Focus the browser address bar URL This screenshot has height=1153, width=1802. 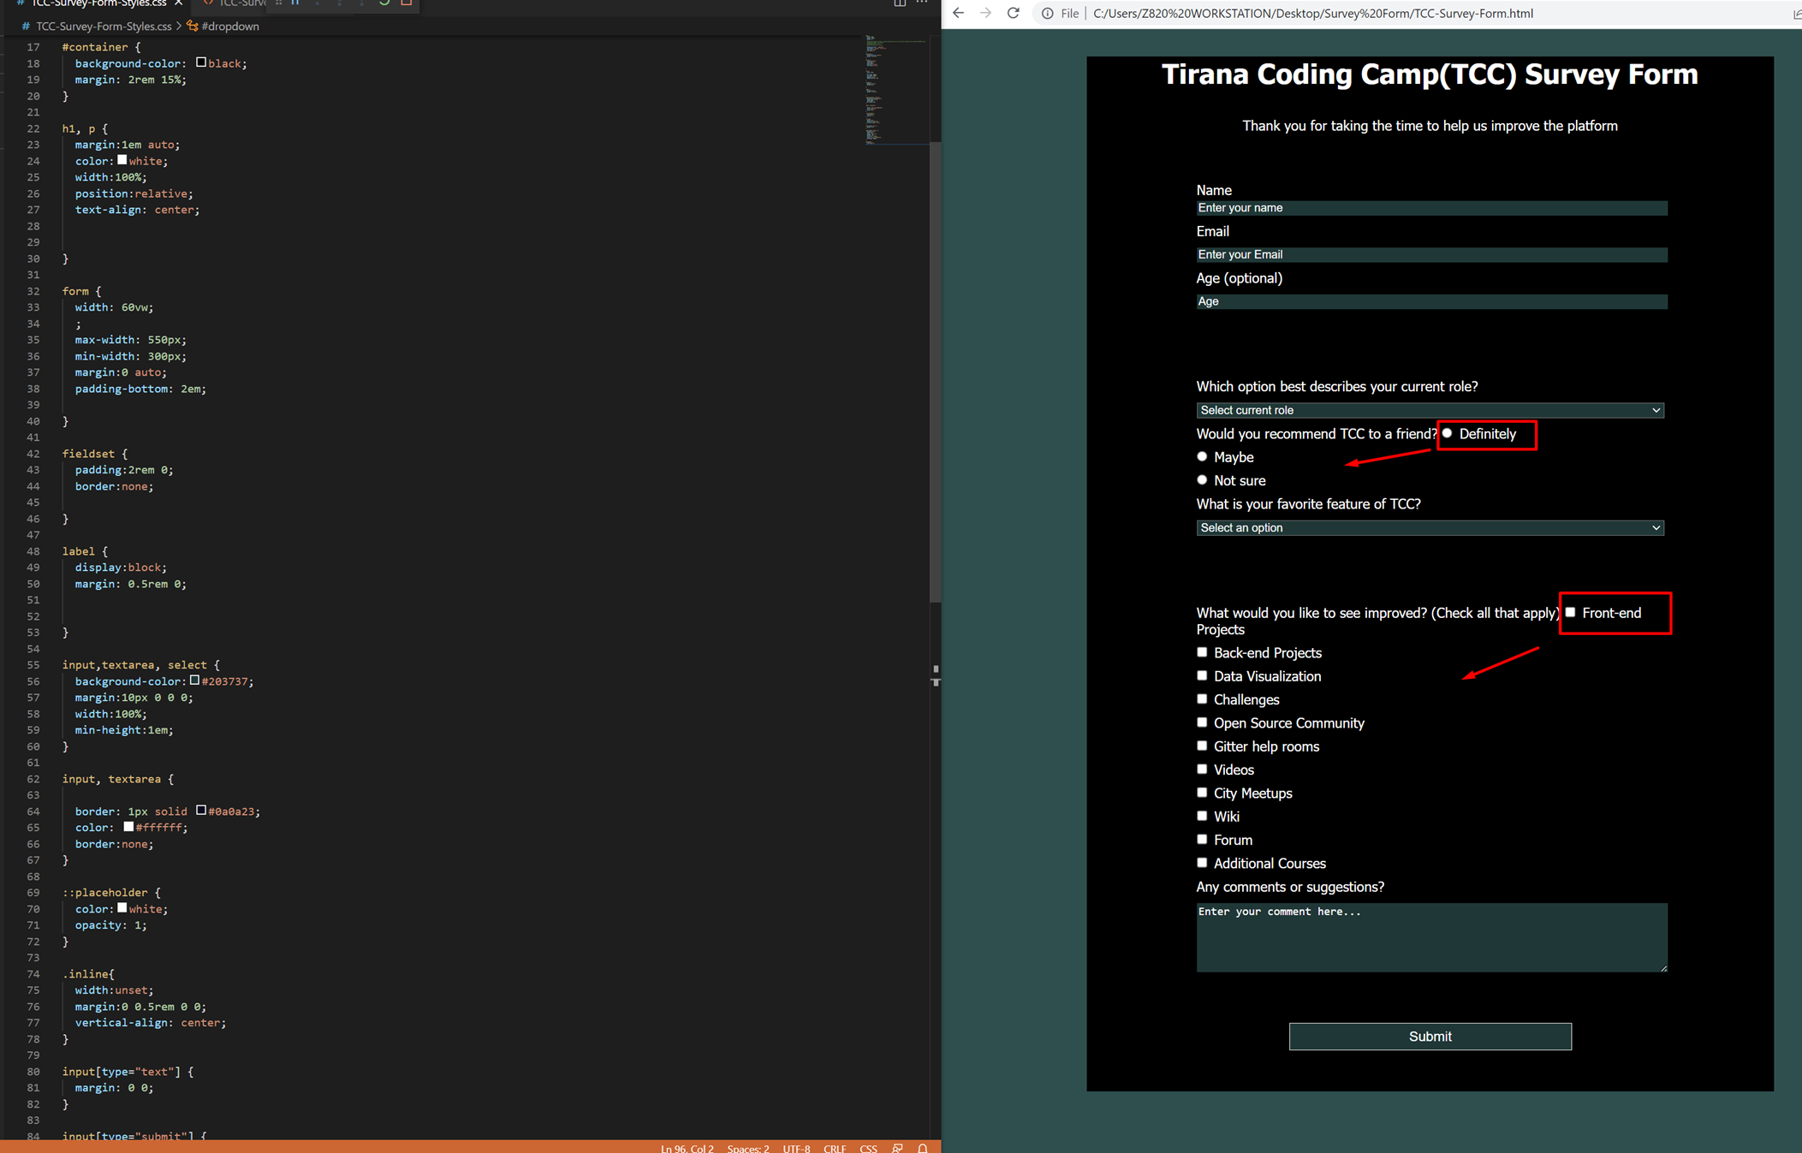click(1312, 14)
